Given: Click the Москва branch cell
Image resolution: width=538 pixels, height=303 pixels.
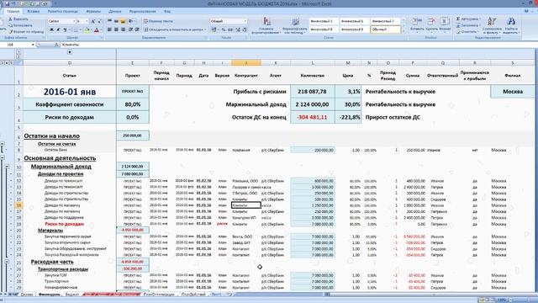Looking at the screenshot, I should [513, 92].
